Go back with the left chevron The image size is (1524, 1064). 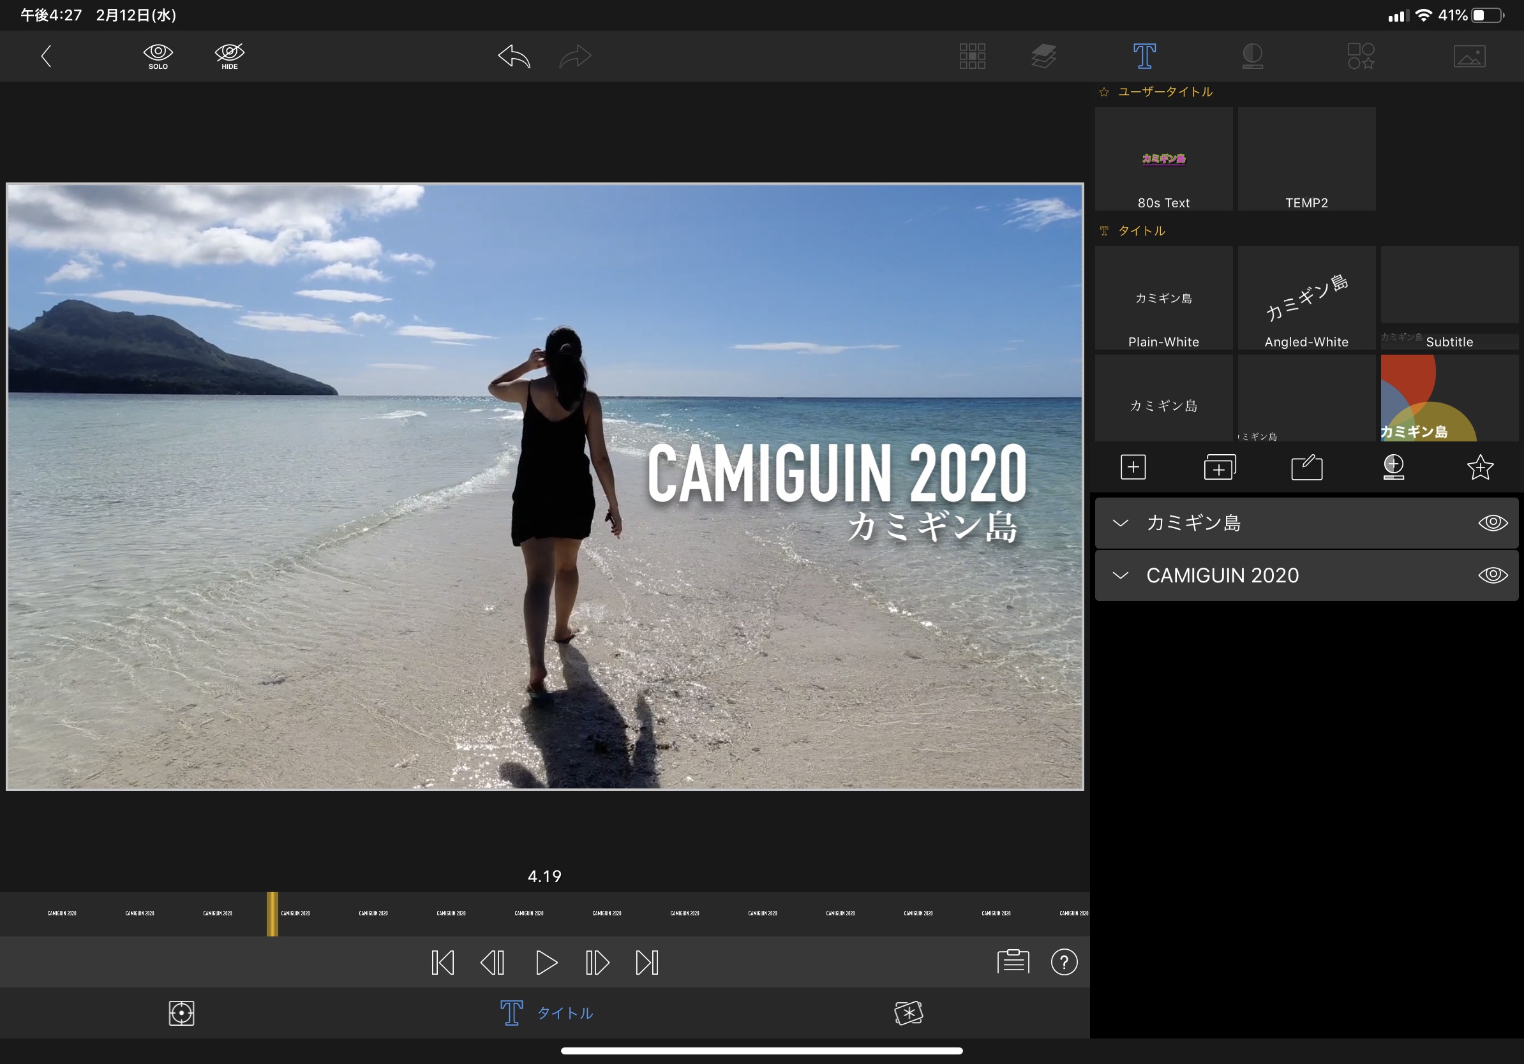(x=46, y=56)
